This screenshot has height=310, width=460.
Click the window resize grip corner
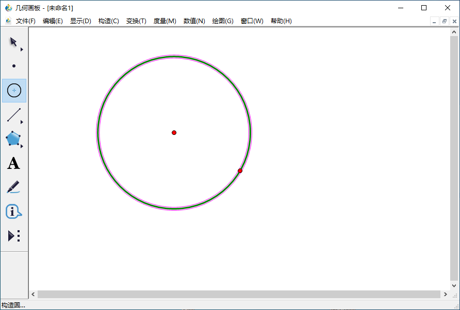(455, 305)
